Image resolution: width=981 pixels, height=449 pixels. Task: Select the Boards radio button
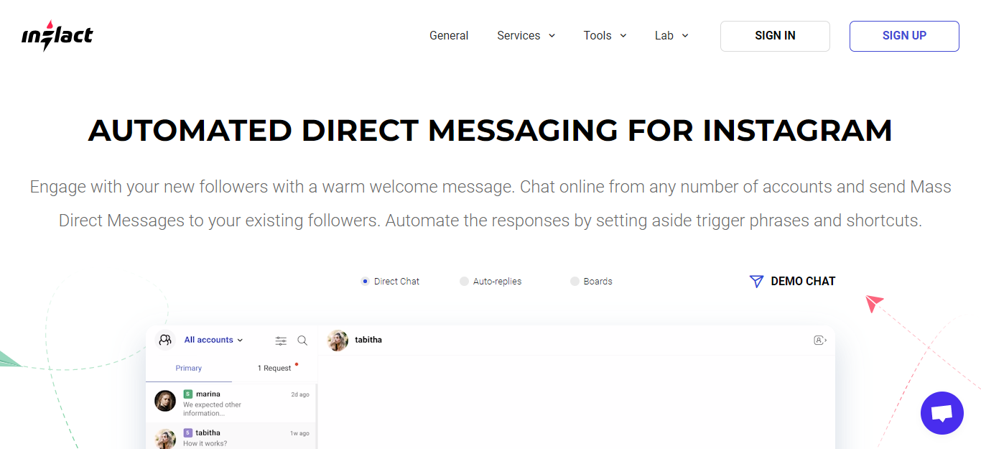click(x=575, y=281)
